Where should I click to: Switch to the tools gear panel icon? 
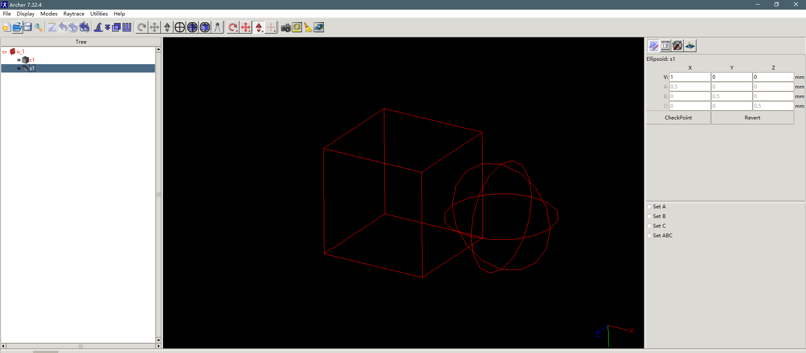[677, 46]
